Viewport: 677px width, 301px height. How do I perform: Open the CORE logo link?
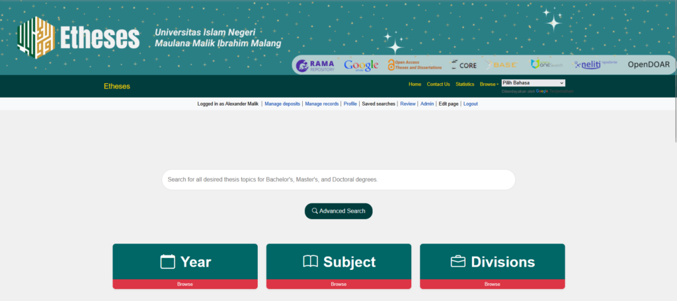[463, 65]
